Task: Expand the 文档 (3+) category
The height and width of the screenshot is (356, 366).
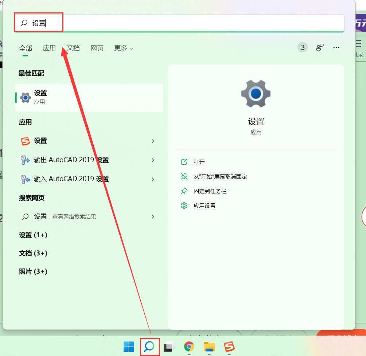Action: (x=33, y=253)
